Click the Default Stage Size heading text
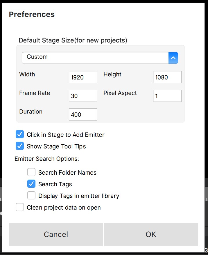Screen dimensions: 208x255 click(73, 40)
